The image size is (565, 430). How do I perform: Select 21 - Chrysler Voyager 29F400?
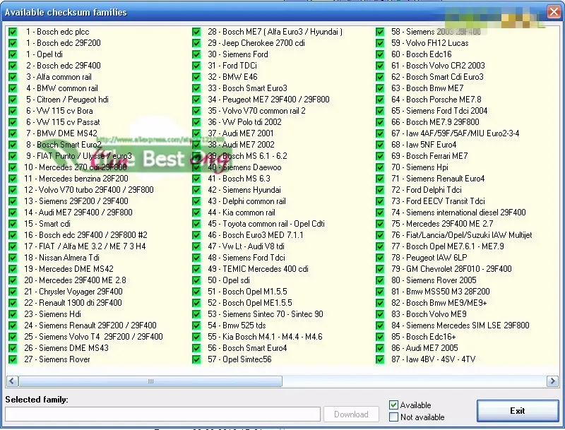tap(73, 292)
